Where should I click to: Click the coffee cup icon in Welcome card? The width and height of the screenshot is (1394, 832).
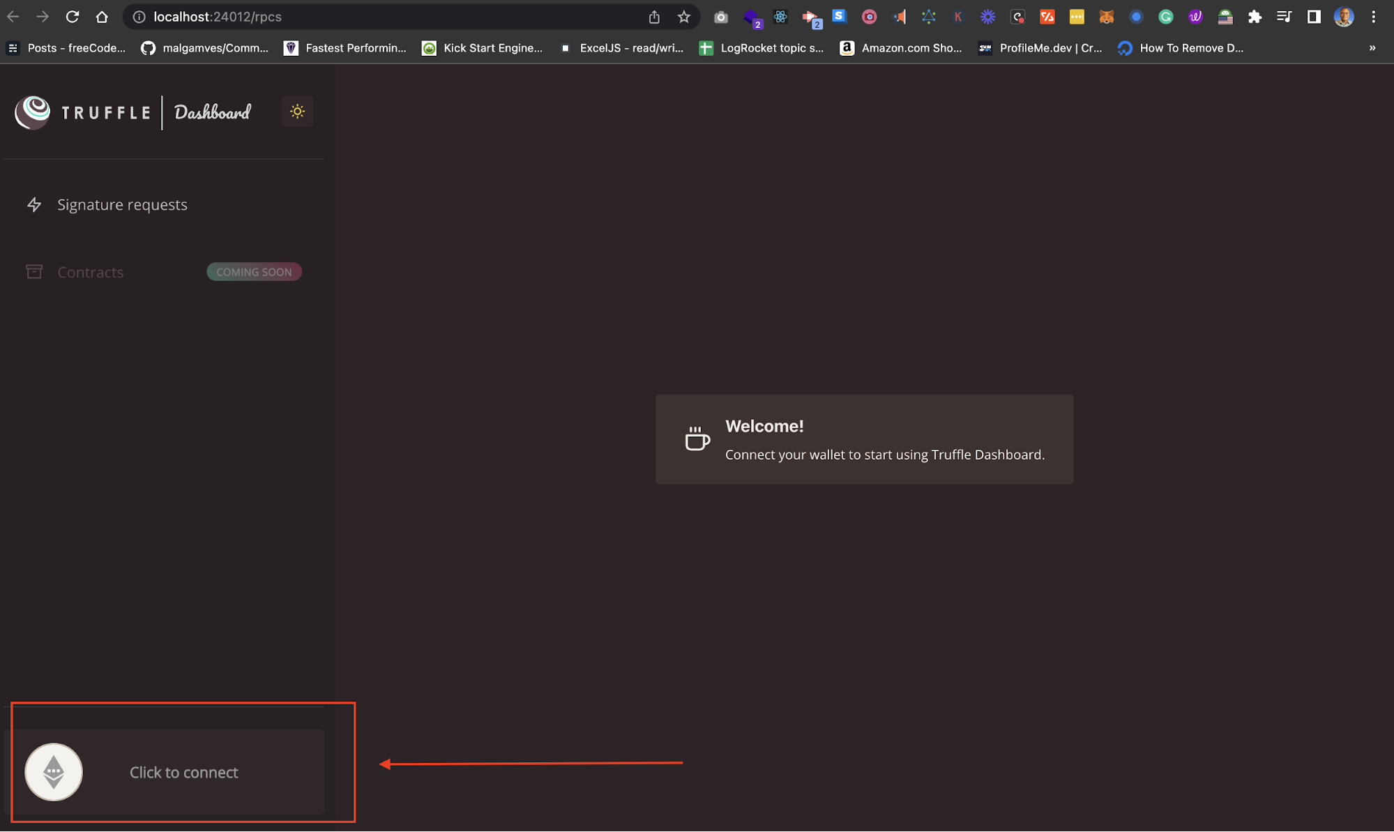pyautogui.click(x=697, y=439)
